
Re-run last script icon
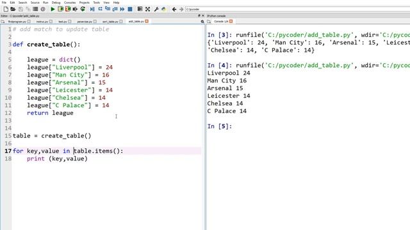pyautogui.click(x=83, y=9)
